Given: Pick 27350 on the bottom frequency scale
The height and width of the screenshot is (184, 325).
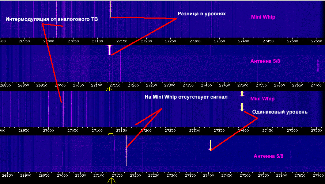Looking at the screenshot, I should (190, 175).
